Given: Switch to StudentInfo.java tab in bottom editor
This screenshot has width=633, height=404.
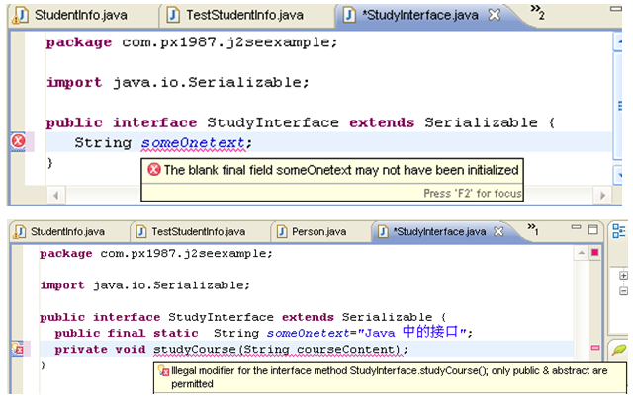Looking at the screenshot, I should click(x=67, y=232).
